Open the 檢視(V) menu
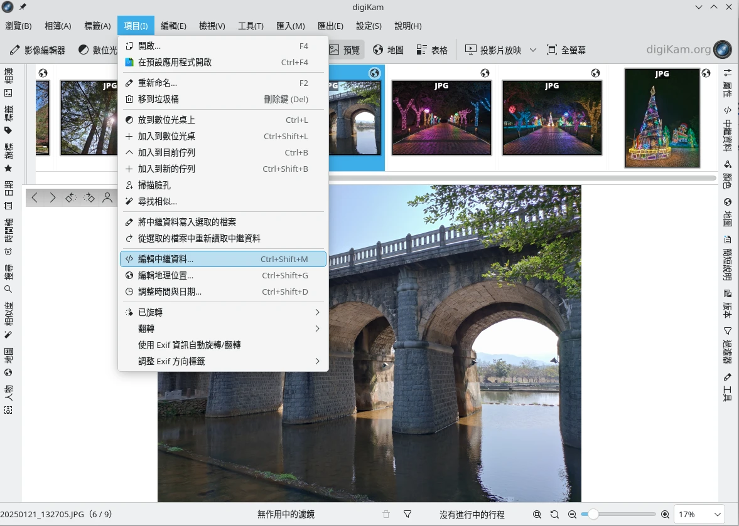This screenshot has height=526, width=739. [212, 26]
